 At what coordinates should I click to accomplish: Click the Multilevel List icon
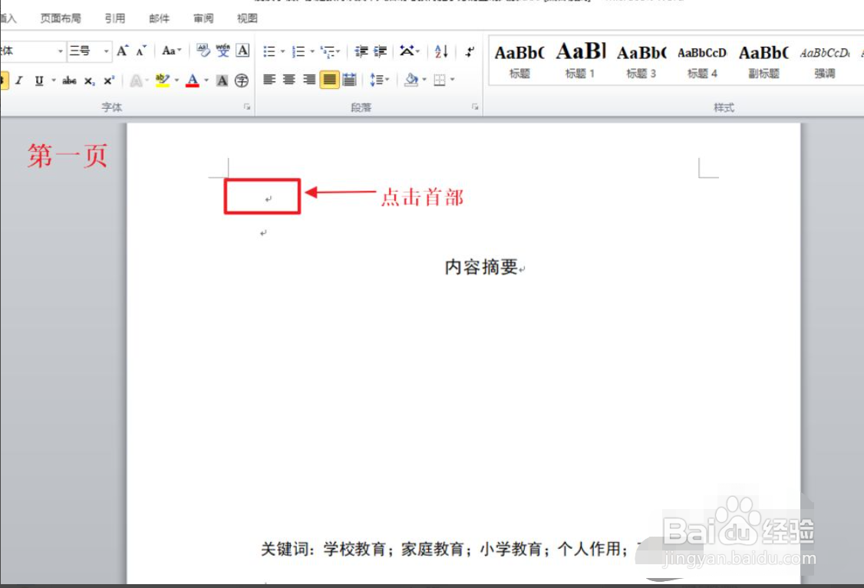328,51
